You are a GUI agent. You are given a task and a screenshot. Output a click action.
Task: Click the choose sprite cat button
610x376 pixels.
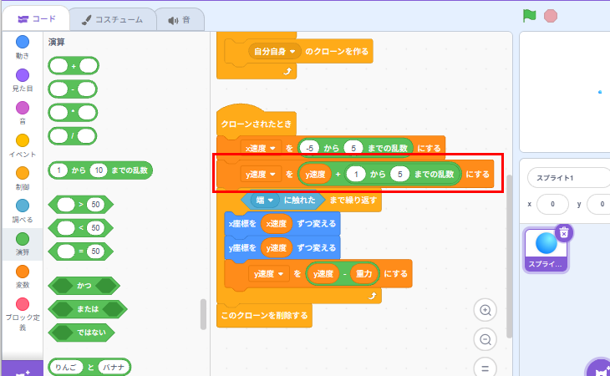click(600, 368)
